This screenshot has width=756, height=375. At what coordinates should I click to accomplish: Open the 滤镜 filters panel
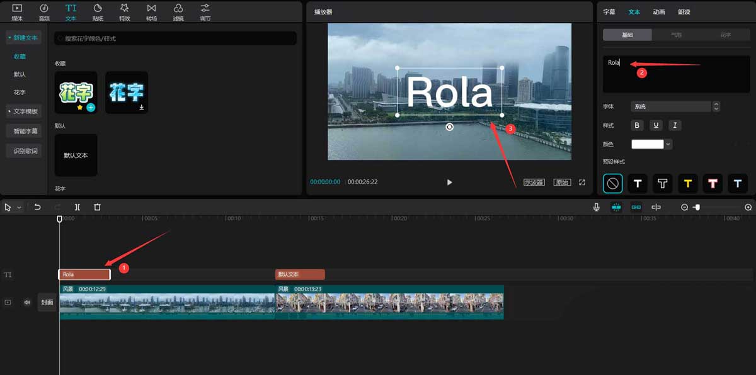click(178, 11)
